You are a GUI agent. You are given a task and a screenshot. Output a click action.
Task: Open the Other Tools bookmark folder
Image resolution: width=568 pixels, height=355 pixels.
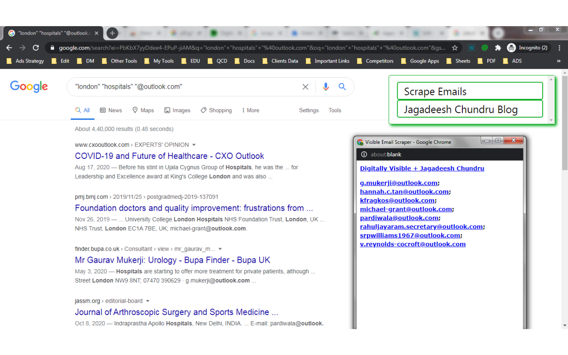(x=119, y=61)
